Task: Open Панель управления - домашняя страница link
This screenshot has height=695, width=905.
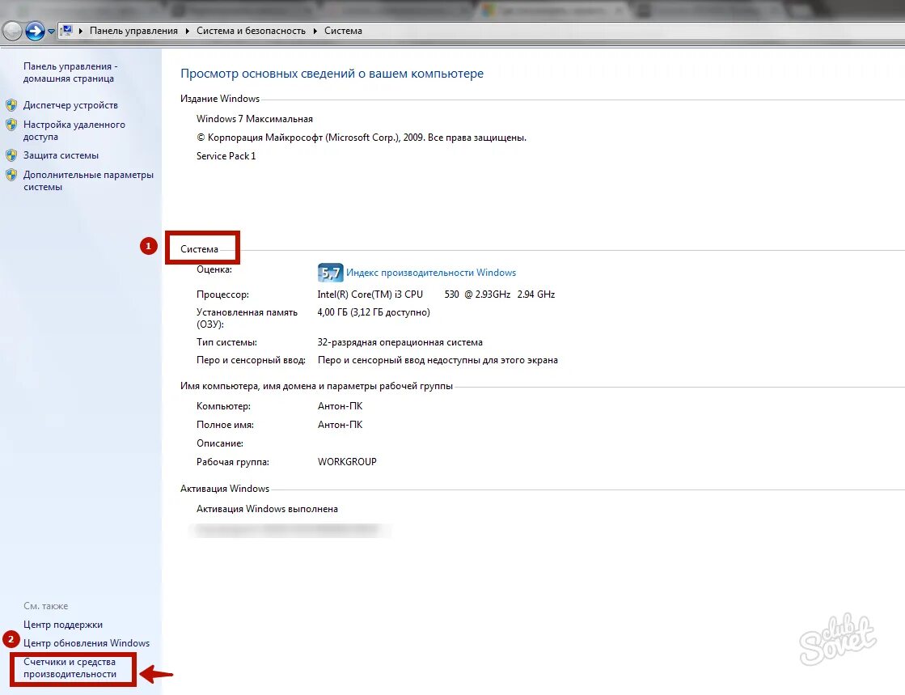Action: pos(70,72)
